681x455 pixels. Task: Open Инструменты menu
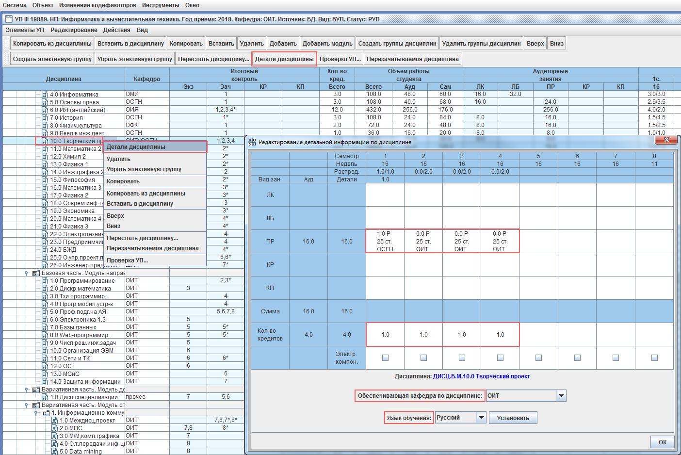(161, 5)
